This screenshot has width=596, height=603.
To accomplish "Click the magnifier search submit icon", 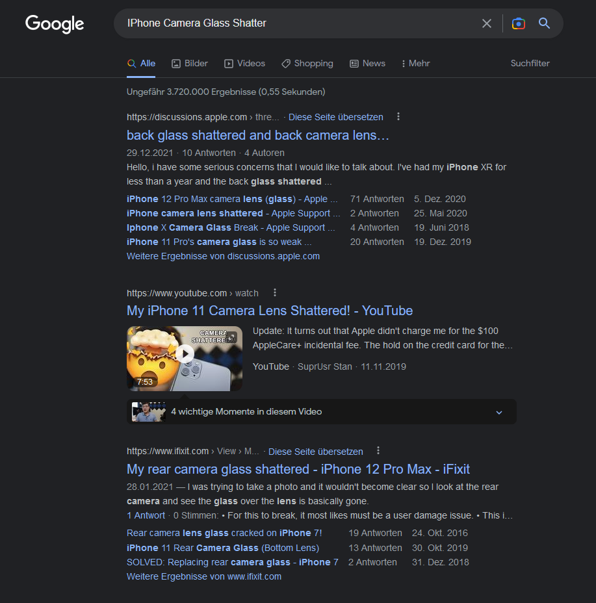I will [545, 23].
